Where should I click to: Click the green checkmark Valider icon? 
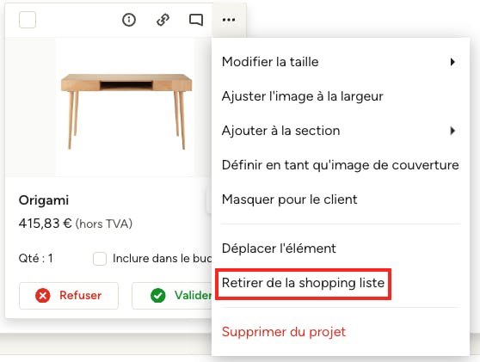pyautogui.click(x=158, y=295)
